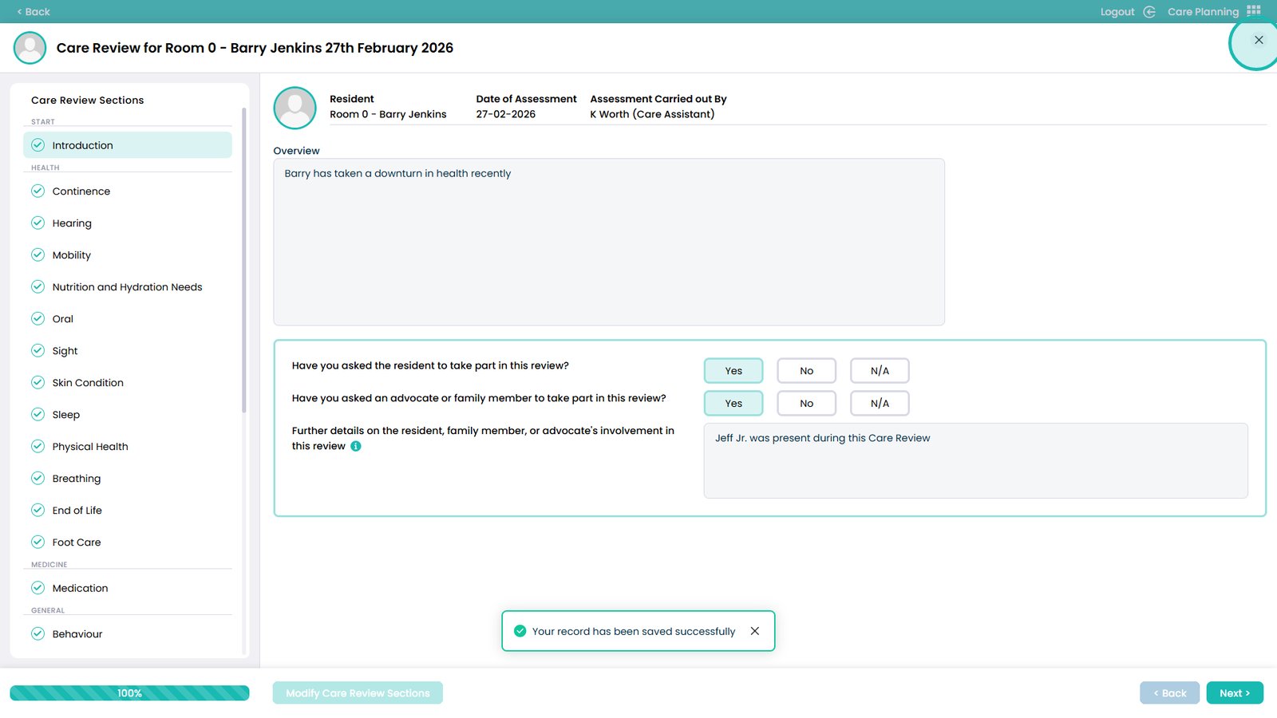Select Yes for advocate or family member
Image resolution: width=1277 pixels, height=718 pixels.
[733, 404]
